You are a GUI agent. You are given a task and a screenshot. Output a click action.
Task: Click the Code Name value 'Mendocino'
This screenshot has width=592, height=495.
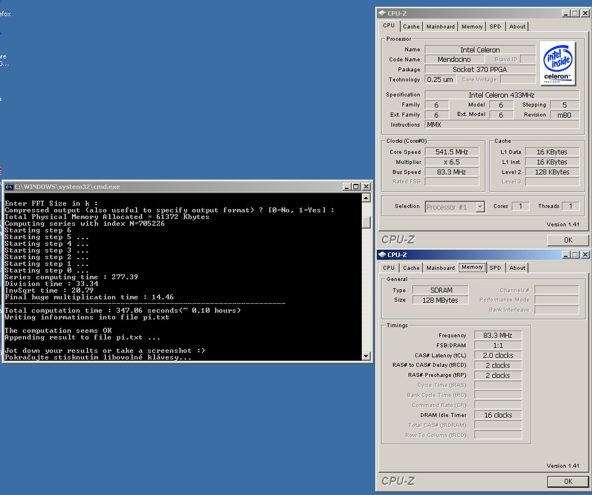[x=454, y=59]
